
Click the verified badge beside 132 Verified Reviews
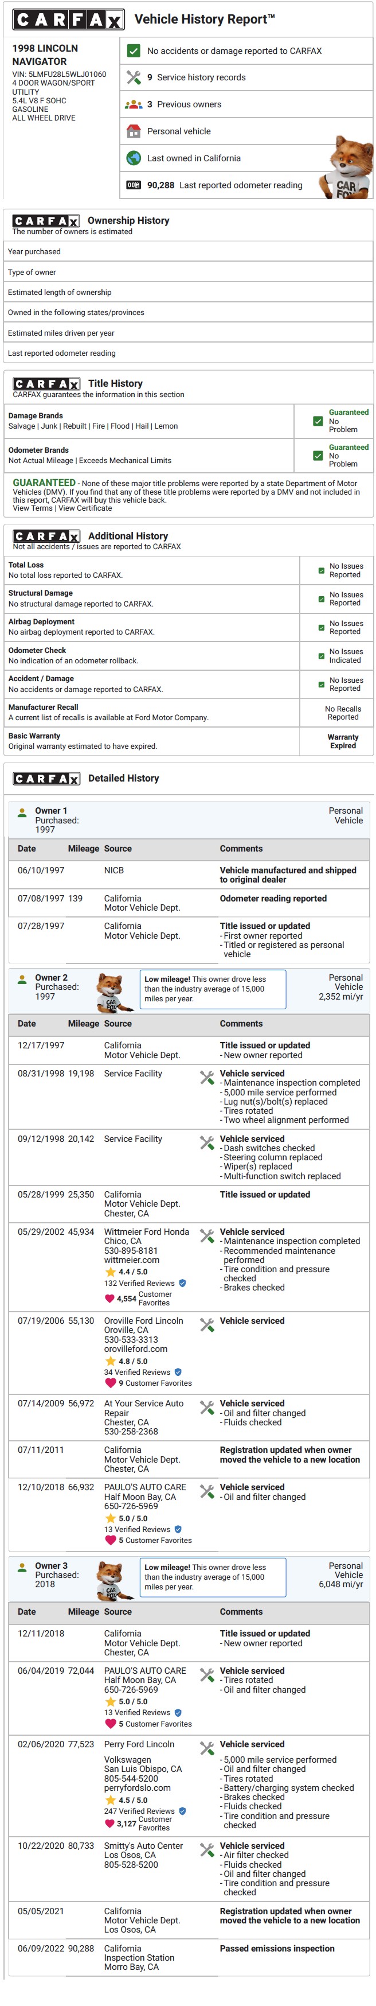point(182,1284)
